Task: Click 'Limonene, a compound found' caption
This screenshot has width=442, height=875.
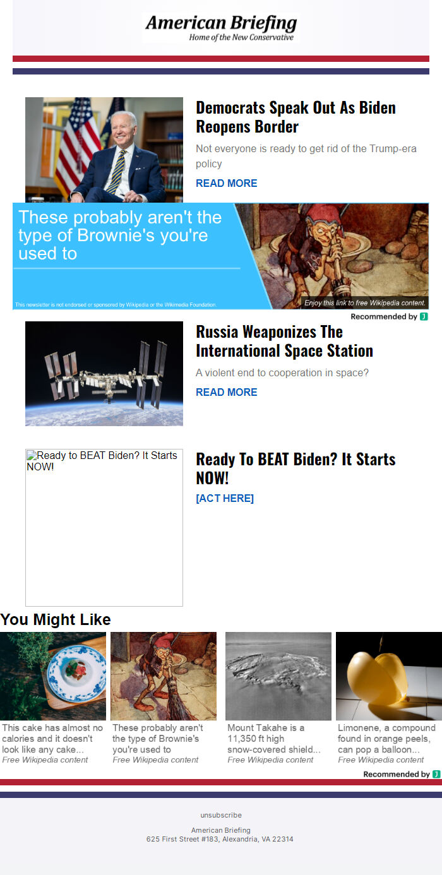Action: (386, 739)
